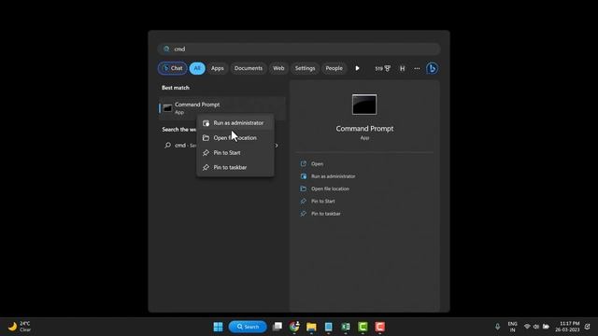This screenshot has height=336, width=598.
Task: Open the rewards points trophy icon
Action: [x=382, y=68]
